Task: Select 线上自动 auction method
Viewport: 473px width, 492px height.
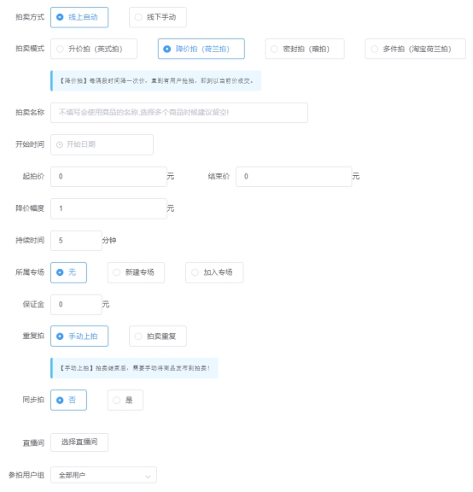Action: [x=79, y=17]
